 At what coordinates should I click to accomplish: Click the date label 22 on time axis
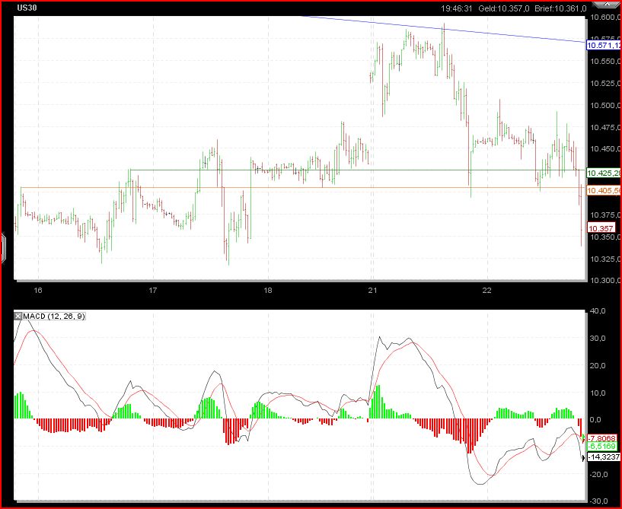[486, 291]
